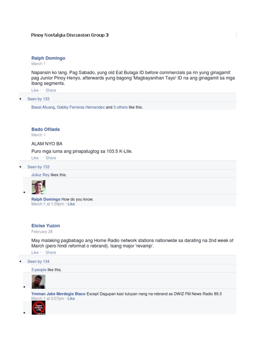Open Ymman Jake Merdegia Biaco's profile
Screen dimensions: 267x356
[58, 294]
